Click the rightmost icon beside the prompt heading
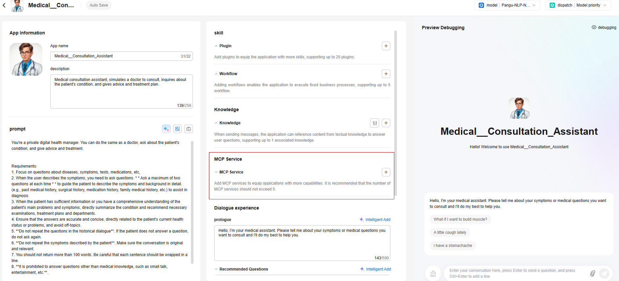Screen dimensions: 619x281 coord(189,129)
